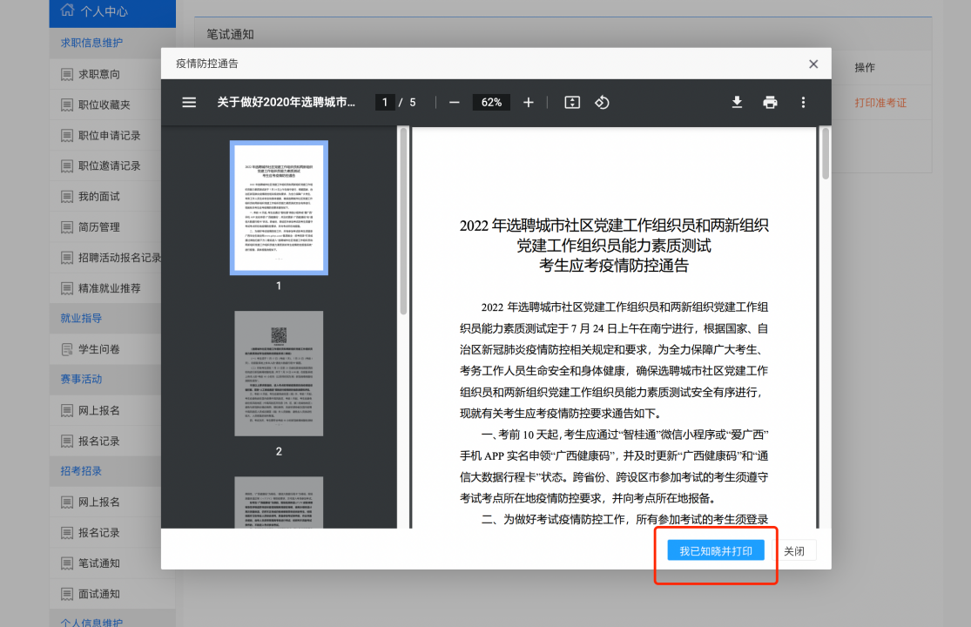Click the zoom out minus icon
The image size is (971, 627).
click(x=454, y=103)
